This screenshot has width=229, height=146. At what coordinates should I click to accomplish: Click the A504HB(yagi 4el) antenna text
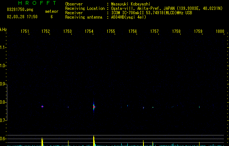click(x=129, y=17)
